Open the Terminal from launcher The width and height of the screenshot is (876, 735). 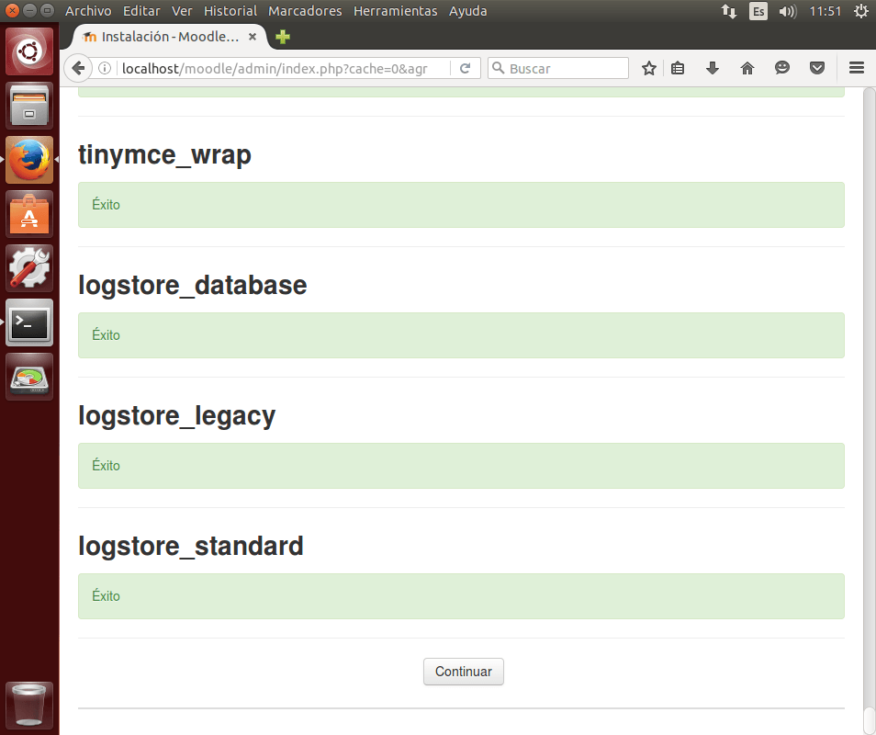tap(29, 322)
